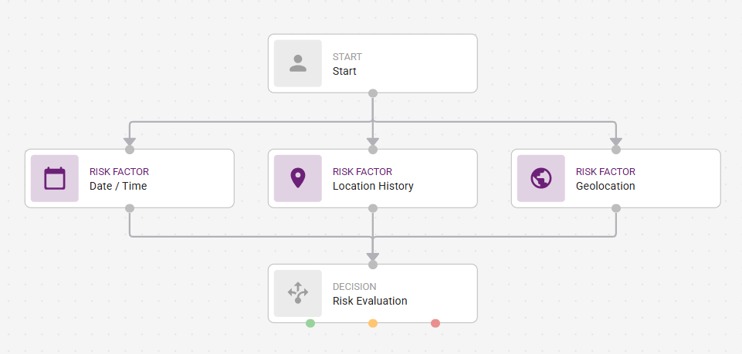Click the Date / Time bottom output connector

(130, 208)
